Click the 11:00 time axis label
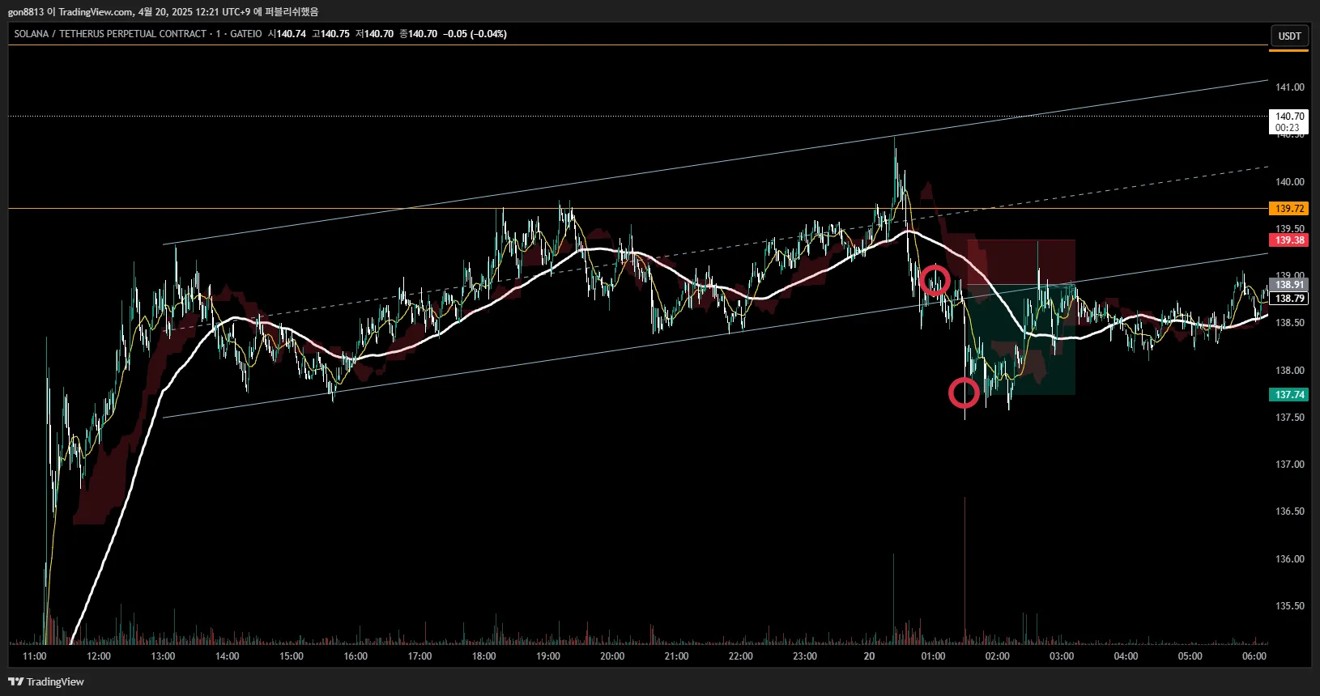The width and height of the screenshot is (1320, 696). coord(35,656)
